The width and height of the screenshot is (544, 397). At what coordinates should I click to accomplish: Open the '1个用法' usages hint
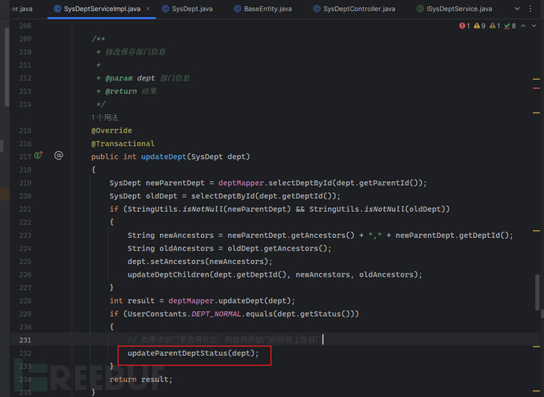click(104, 117)
